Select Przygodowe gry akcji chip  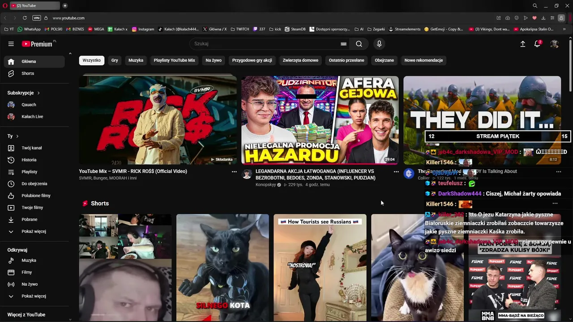[x=252, y=60]
